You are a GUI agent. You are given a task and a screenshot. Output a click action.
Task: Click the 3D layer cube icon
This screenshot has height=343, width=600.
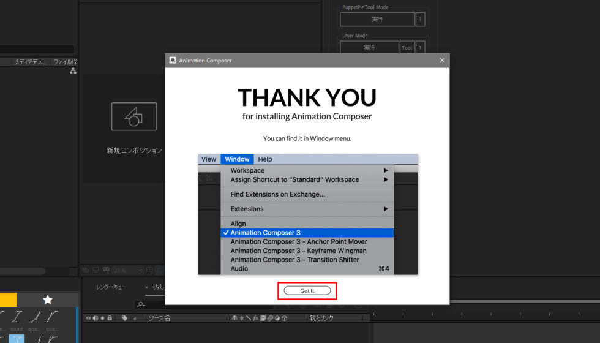tap(284, 318)
